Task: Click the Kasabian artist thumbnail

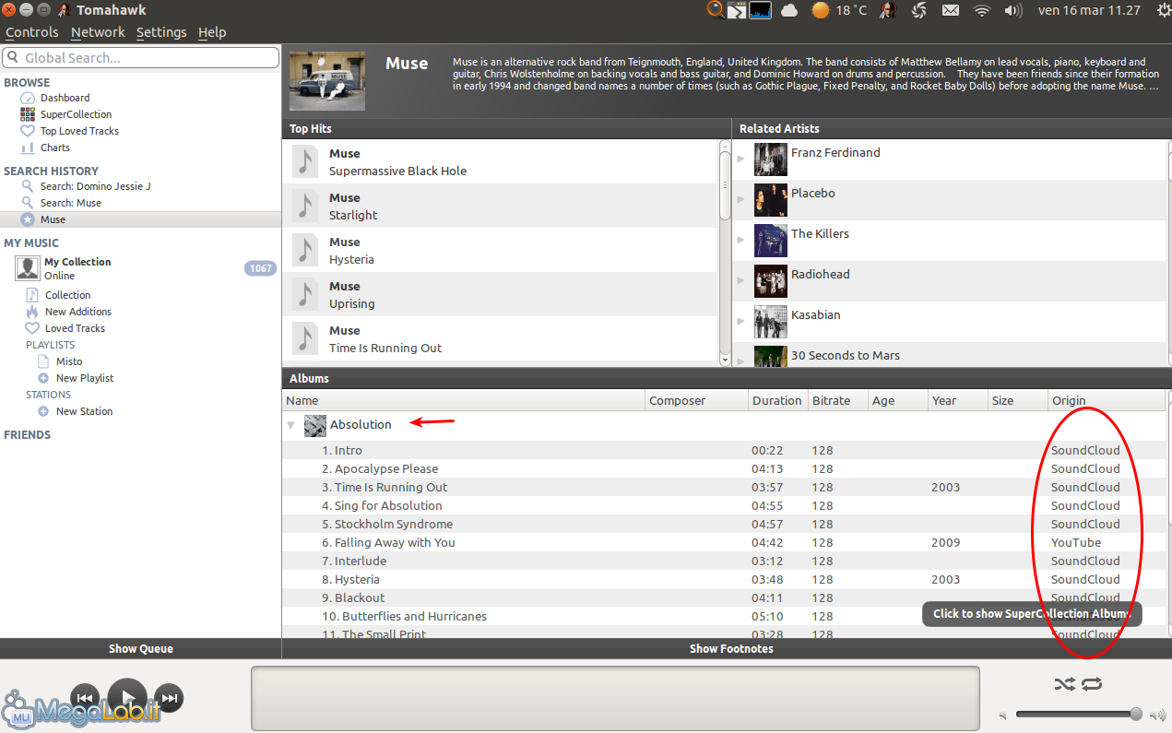Action: [771, 322]
